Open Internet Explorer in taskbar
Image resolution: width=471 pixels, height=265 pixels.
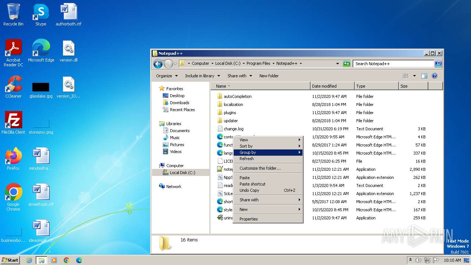click(x=29, y=260)
